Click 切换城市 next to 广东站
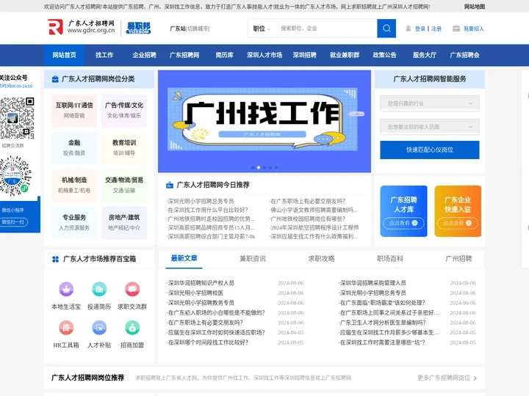The height and width of the screenshot is (396, 529). (x=198, y=29)
